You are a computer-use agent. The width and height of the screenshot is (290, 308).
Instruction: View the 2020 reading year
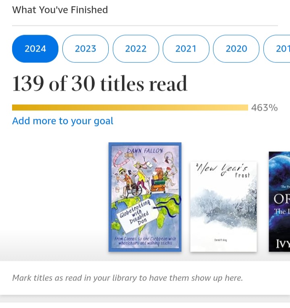[x=236, y=49]
